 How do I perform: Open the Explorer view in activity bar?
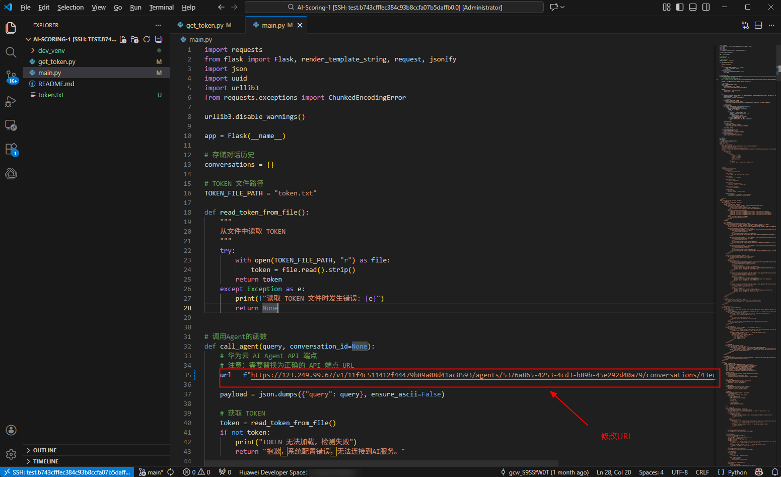(x=11, y=28)
